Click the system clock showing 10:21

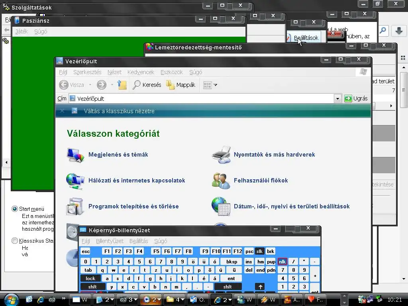(x=394, y=300)
